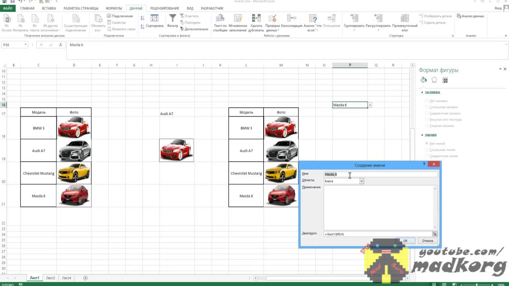This screenshot has width=509, height=286.
Task: Click the Из Access import icon
Action: coord(7,23)
